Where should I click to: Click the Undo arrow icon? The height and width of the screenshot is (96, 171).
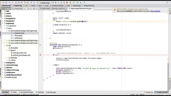pyautogui.click(x=10, y=2)
